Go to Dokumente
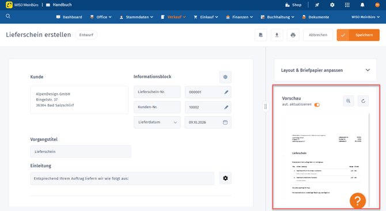This screenshot has height=211, width=386. click(316, 17)
